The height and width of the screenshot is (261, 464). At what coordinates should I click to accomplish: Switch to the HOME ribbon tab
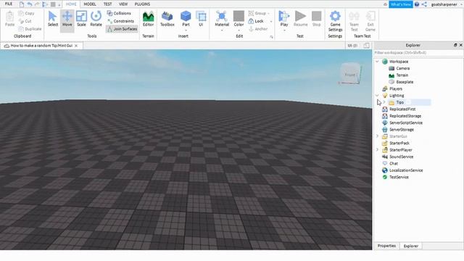pyautogui.click(x=71, y=4)
